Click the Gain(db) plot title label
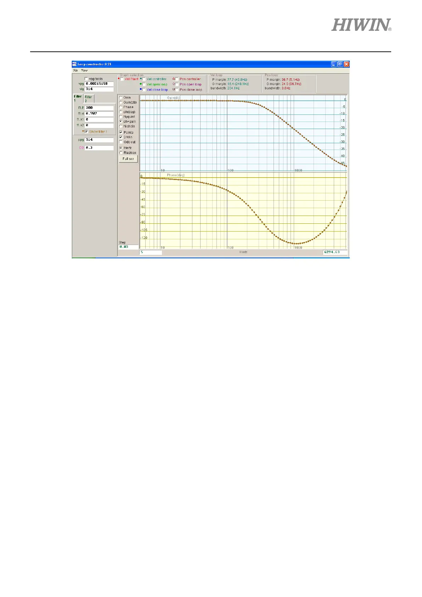422x597 pixels. [x=173, y=97]
